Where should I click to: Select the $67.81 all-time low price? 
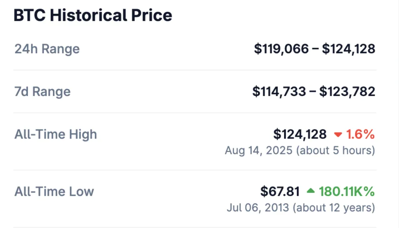[280, 191]
